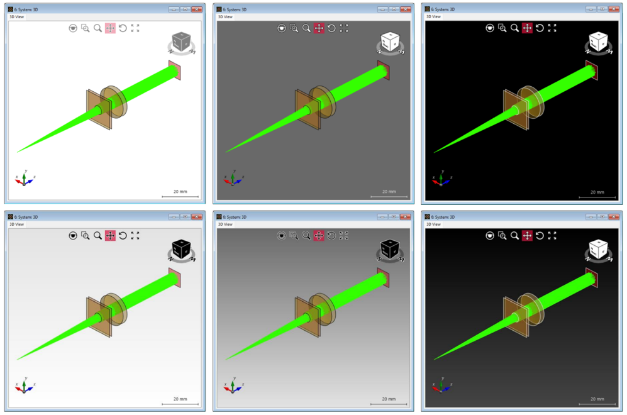627x415 pixels.
Task: Toggle the highlighted Pan mode in the top-middle viewer
Action: pyautogui.click(x=319, y=28)
